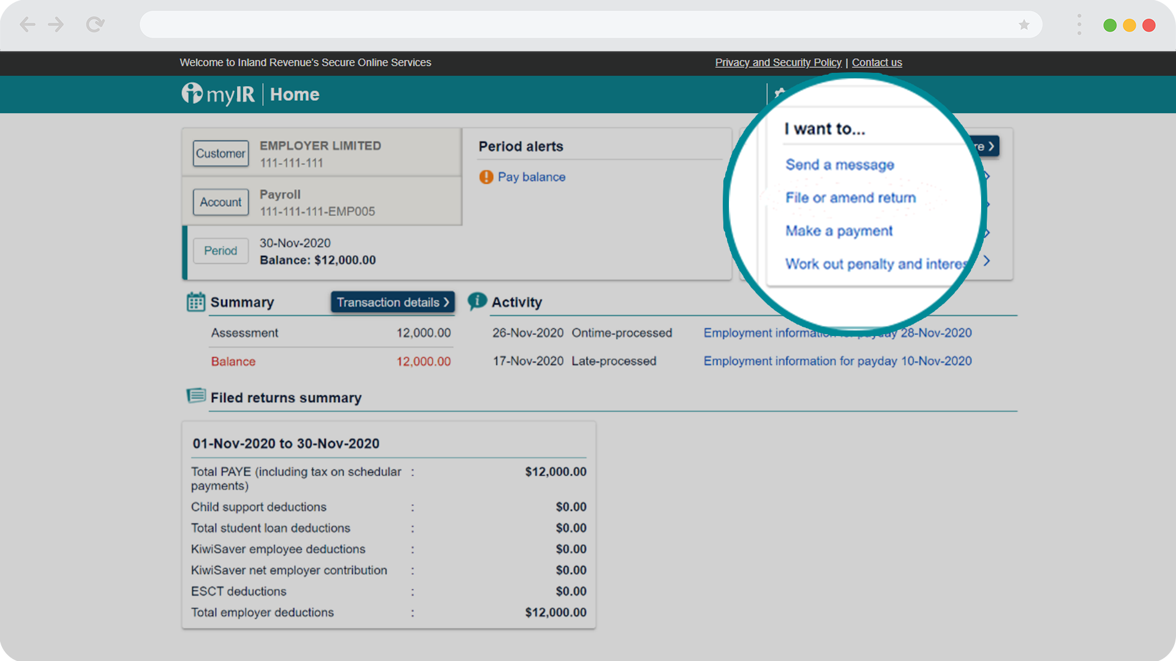This screenshot has height=661, width=1176.
Task: Click the myIR logo icon
Action: (x=192, y=94)
